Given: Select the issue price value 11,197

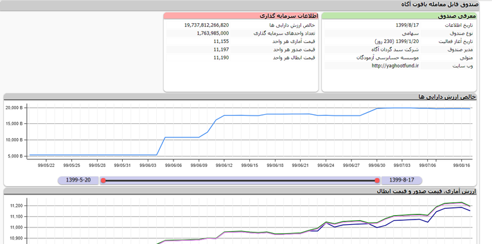Looking at the screenshot, I should click(221, 49).
